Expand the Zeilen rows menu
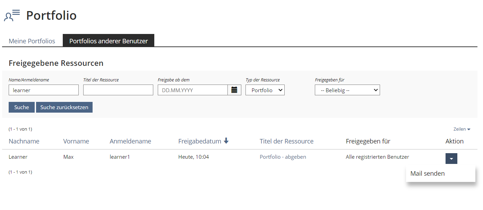483x210 pixels. point(462,129)
